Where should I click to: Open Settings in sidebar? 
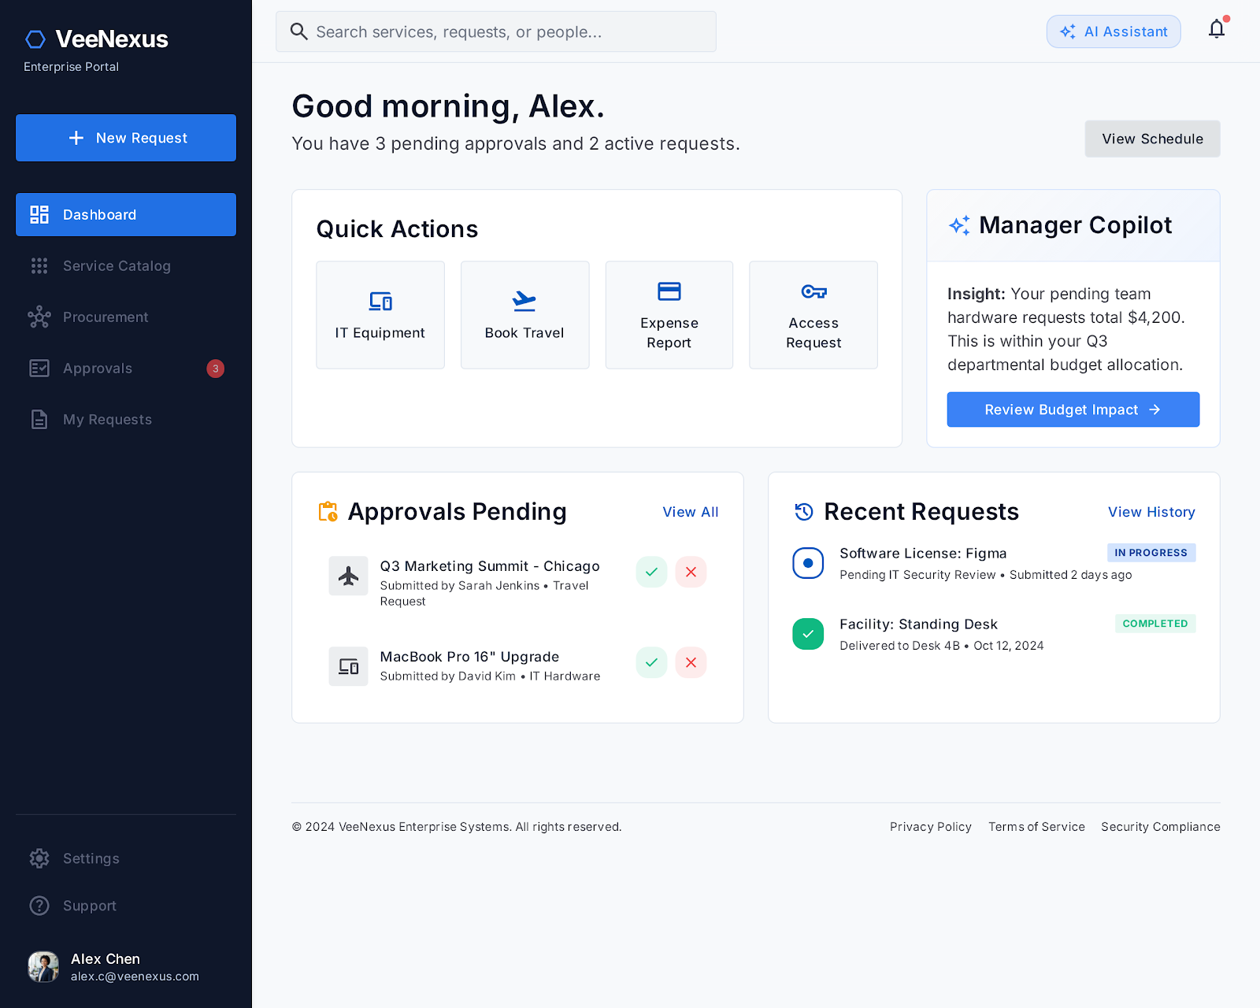pos(126,858)
